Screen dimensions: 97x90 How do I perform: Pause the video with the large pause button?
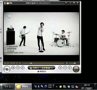7,69
